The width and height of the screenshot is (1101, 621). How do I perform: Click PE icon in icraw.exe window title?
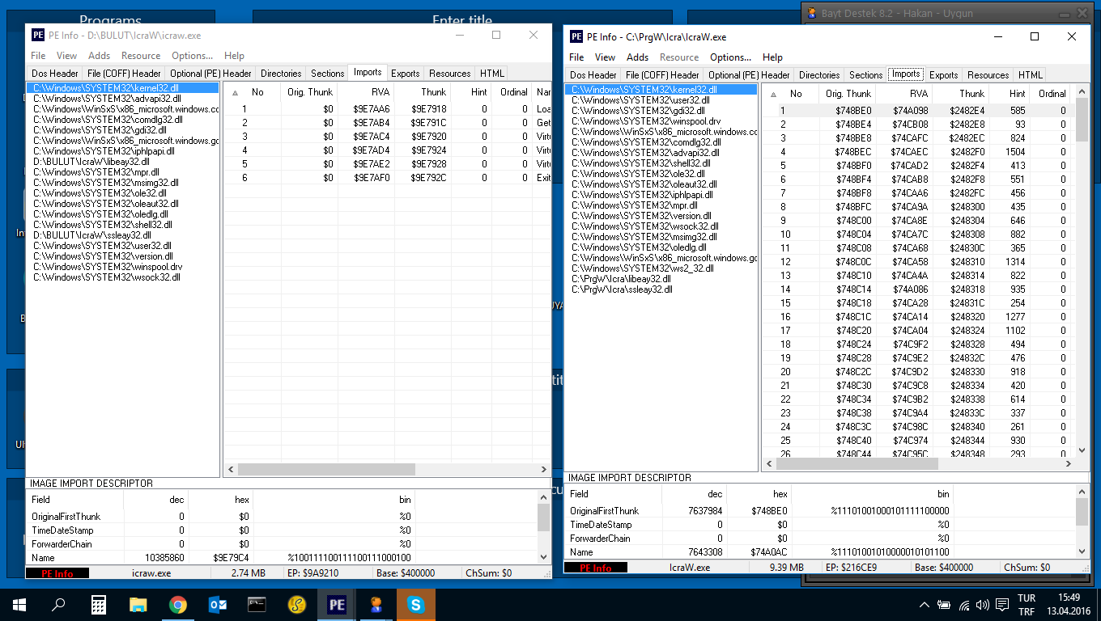coord(38,35)
